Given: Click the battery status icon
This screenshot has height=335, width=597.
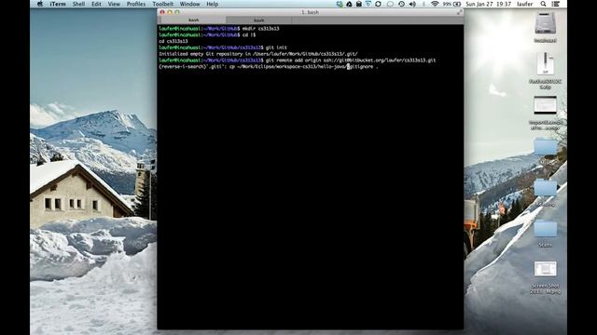Looking at the screenshot, I should point(457,4).
